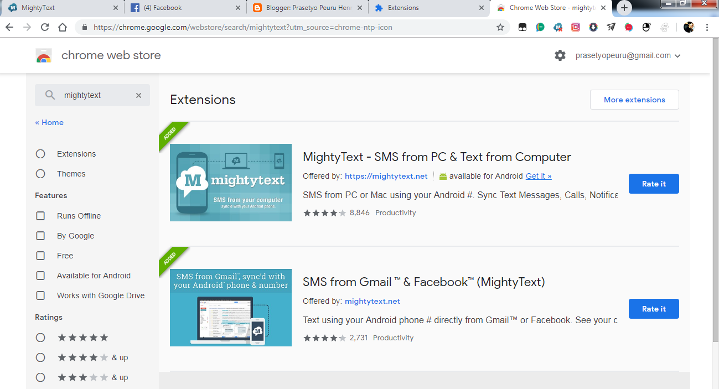
Task: Click the bookmark star in address bar
Action: [500, 27]
